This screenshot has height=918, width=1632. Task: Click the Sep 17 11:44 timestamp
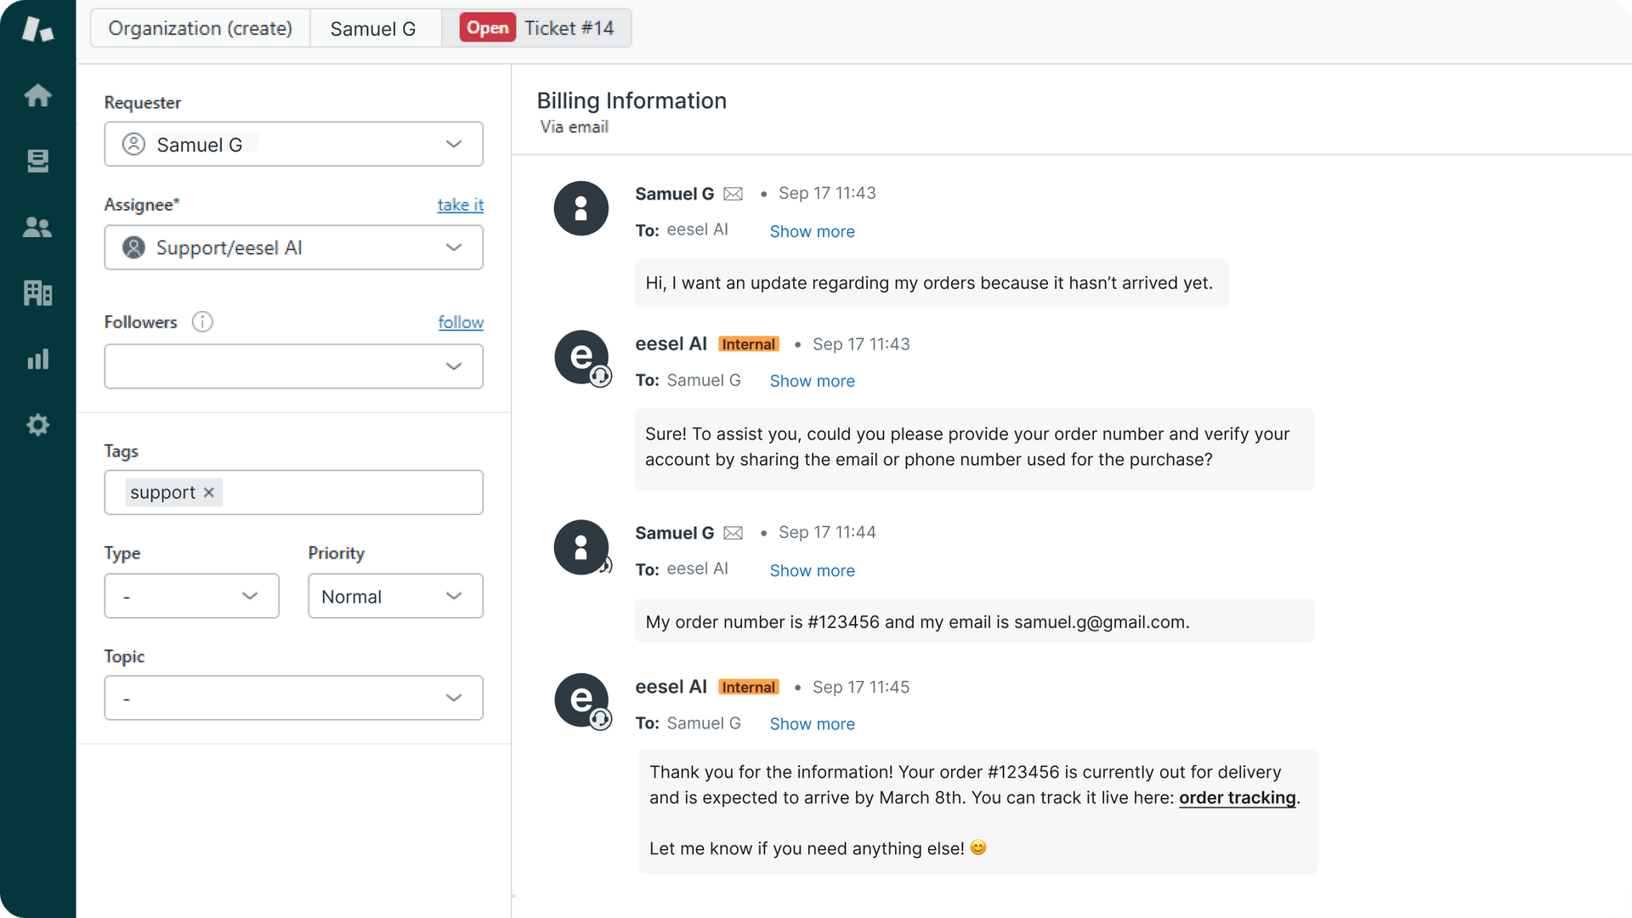point(827,532)
